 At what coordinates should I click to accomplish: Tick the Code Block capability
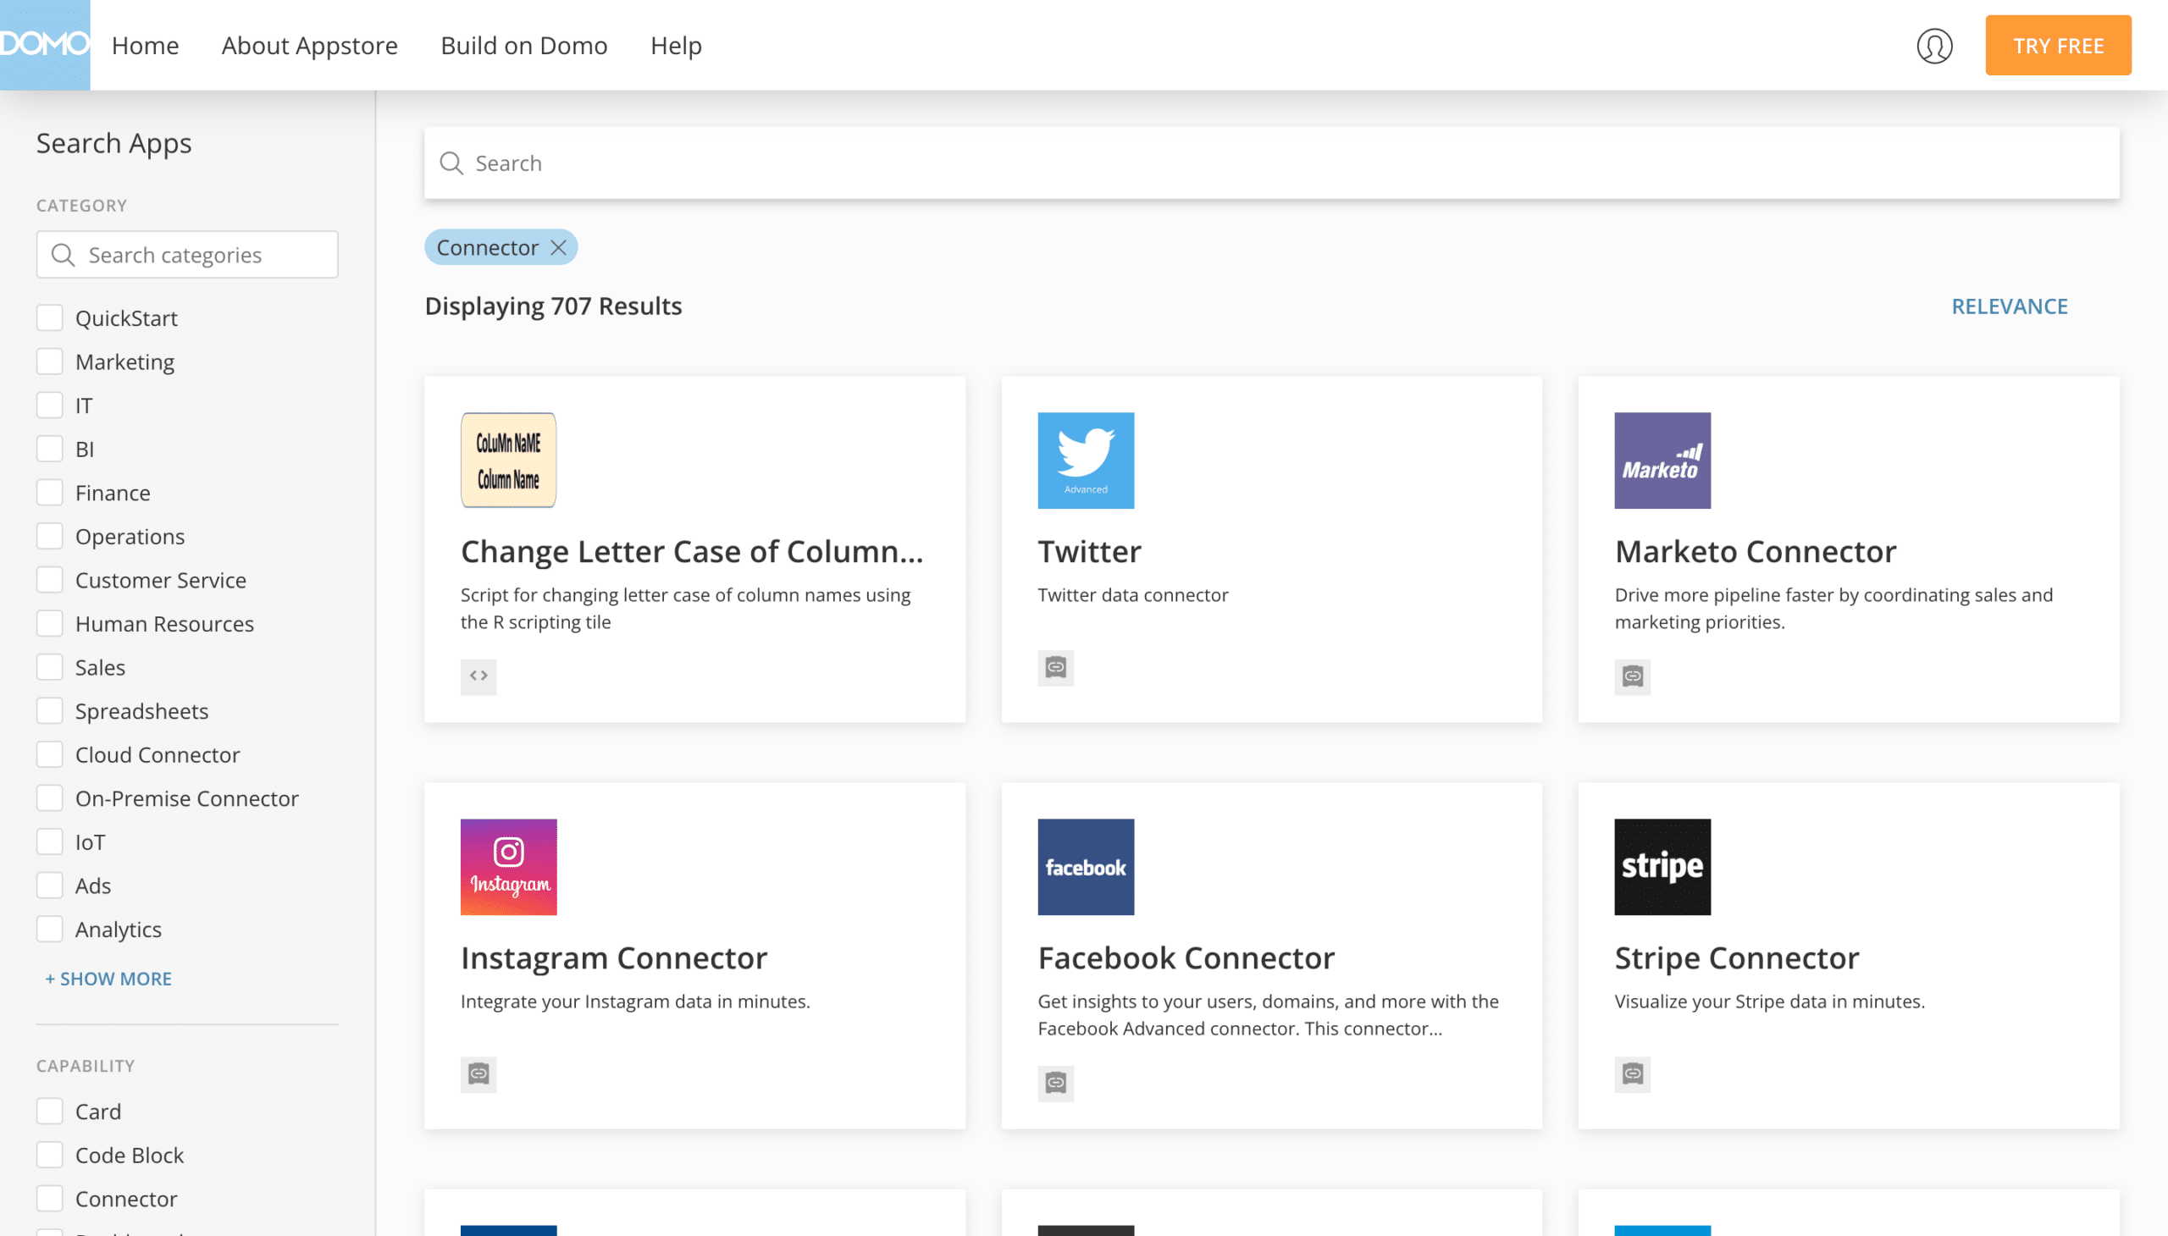tap(49, 1156)
